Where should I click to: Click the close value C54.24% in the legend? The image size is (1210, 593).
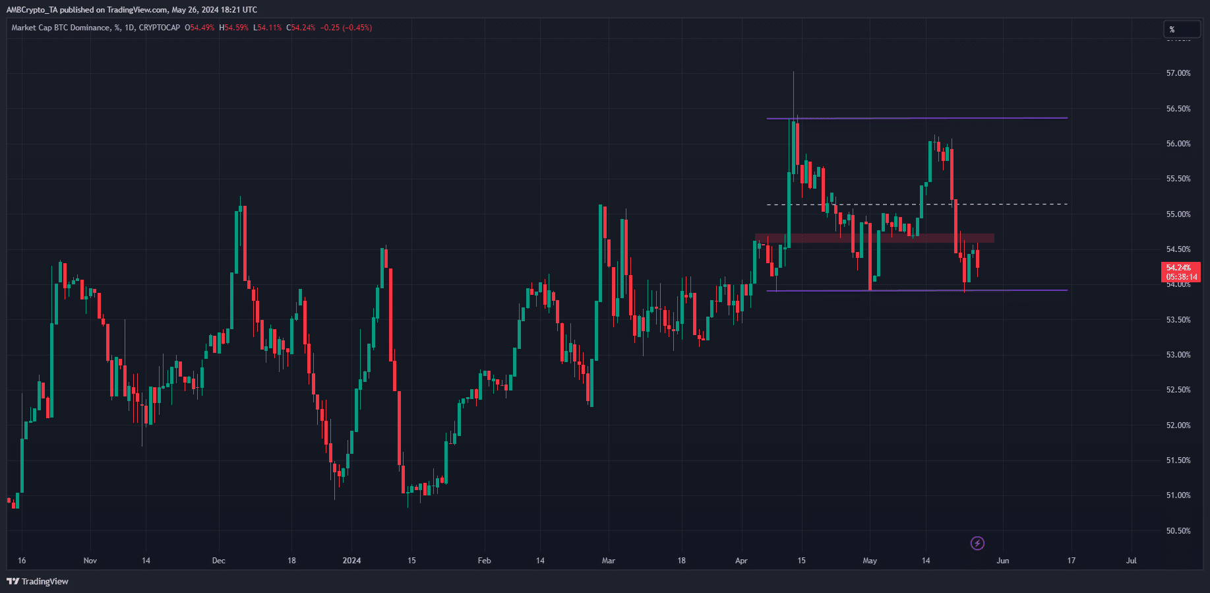click(x=301, y=28)
